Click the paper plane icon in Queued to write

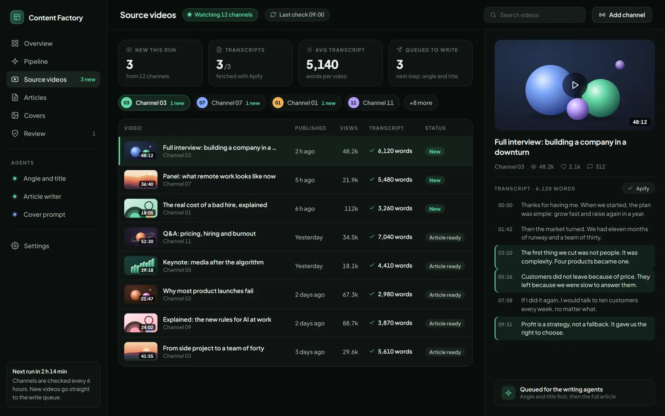[x=399, y=50]
